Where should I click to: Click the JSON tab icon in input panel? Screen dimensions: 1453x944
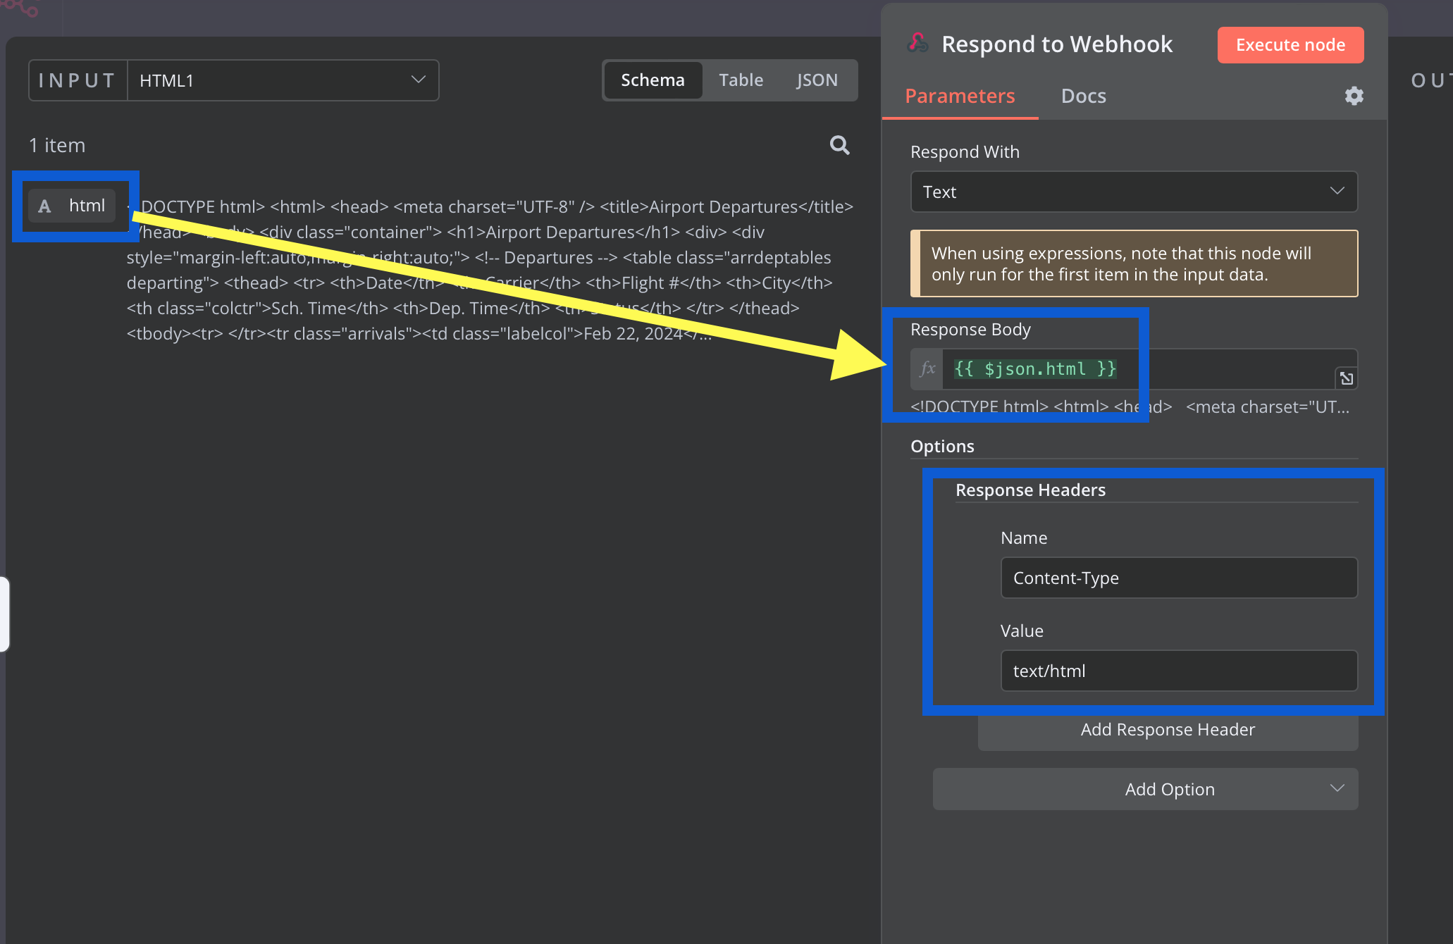[x=817, y=80]
